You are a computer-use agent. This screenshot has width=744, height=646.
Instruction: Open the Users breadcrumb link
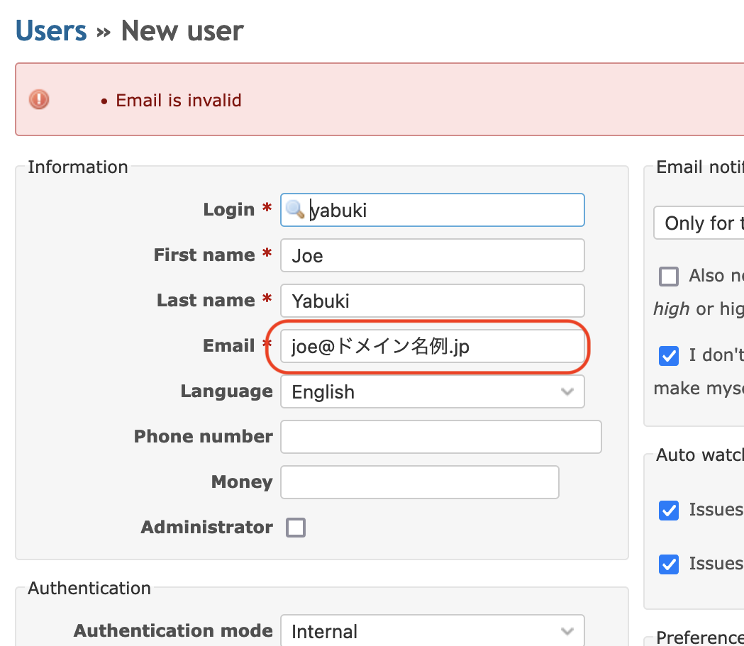tap(51, 30)
